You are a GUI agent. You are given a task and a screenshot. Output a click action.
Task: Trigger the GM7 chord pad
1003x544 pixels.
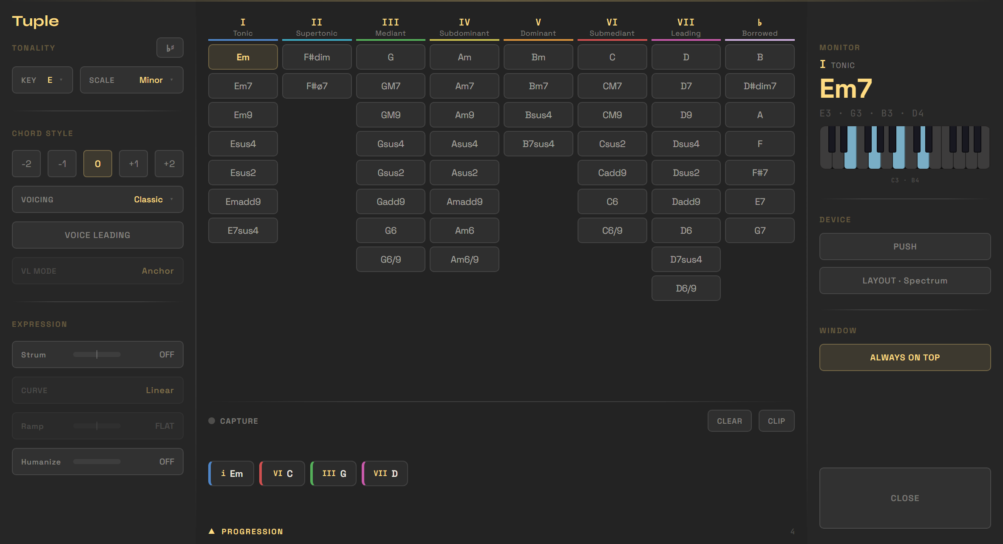coord(391,86)
